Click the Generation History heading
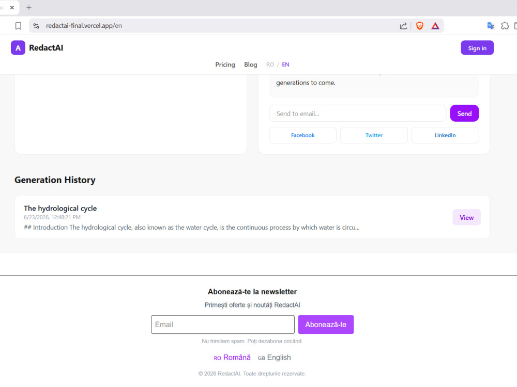The image size is (517, 387). 55,180
